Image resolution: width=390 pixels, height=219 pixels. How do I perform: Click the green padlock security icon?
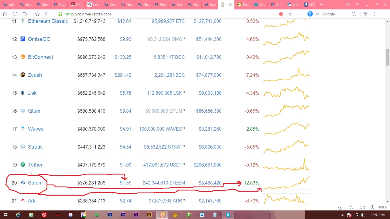pyautogui.click(x=60, y=14)
